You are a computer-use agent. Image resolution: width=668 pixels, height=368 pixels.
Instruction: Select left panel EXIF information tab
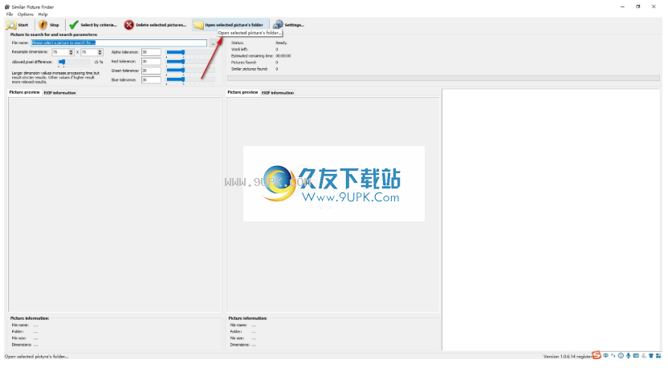click(59, 93)
